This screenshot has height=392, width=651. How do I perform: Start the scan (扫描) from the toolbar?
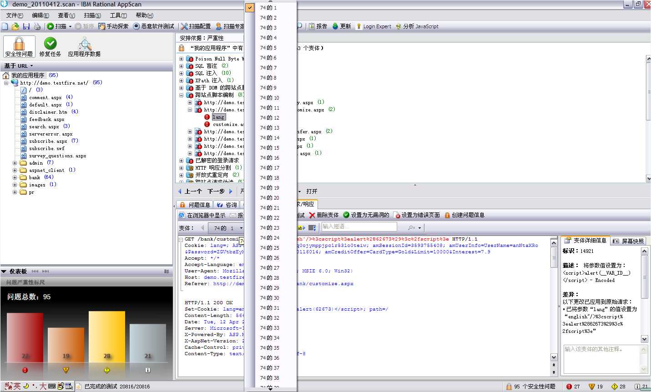(57, 26)
